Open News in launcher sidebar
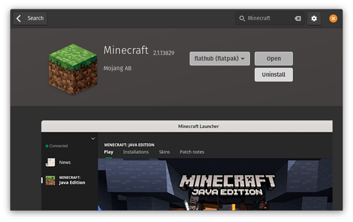Image resolution: width=353 pixels, height=222 pixels. point(65,162)
